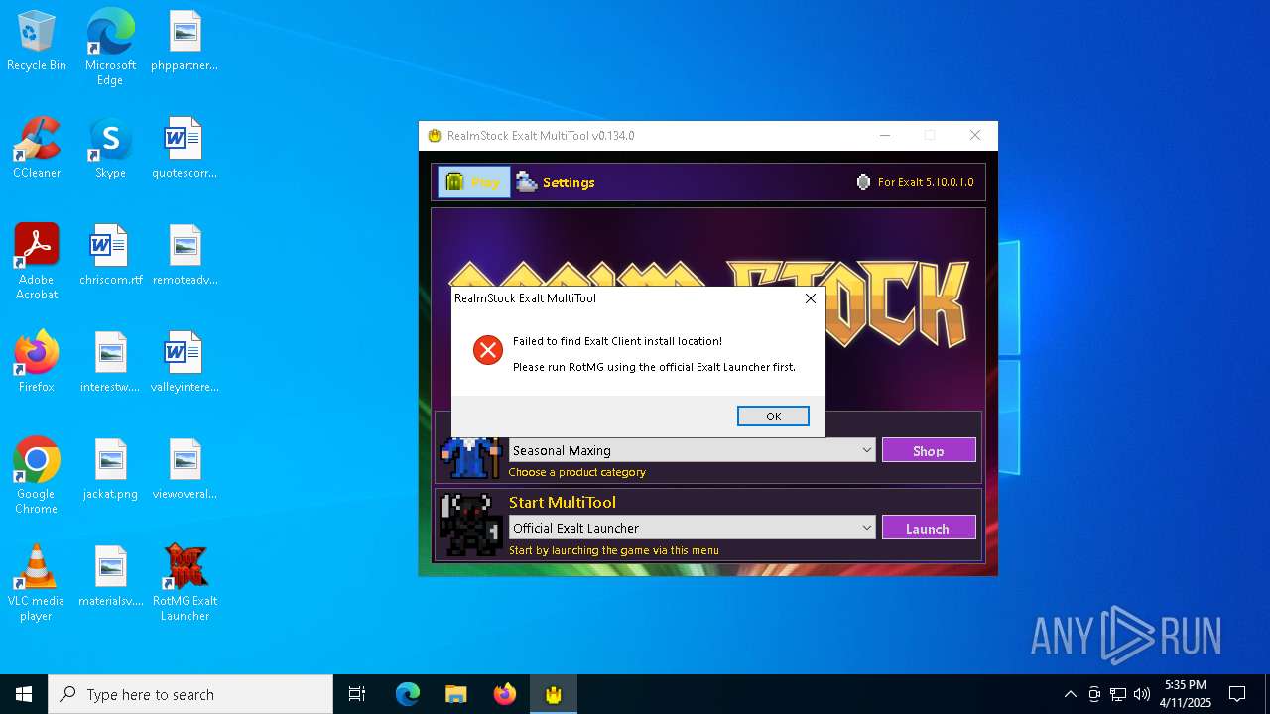Select the chriscom.rtf document icon

(x=110, y=256)
